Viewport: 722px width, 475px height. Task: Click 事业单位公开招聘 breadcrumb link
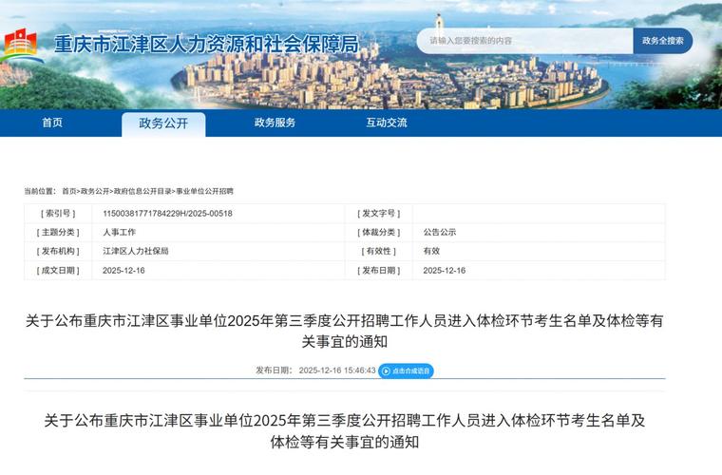tap(205, 191)
